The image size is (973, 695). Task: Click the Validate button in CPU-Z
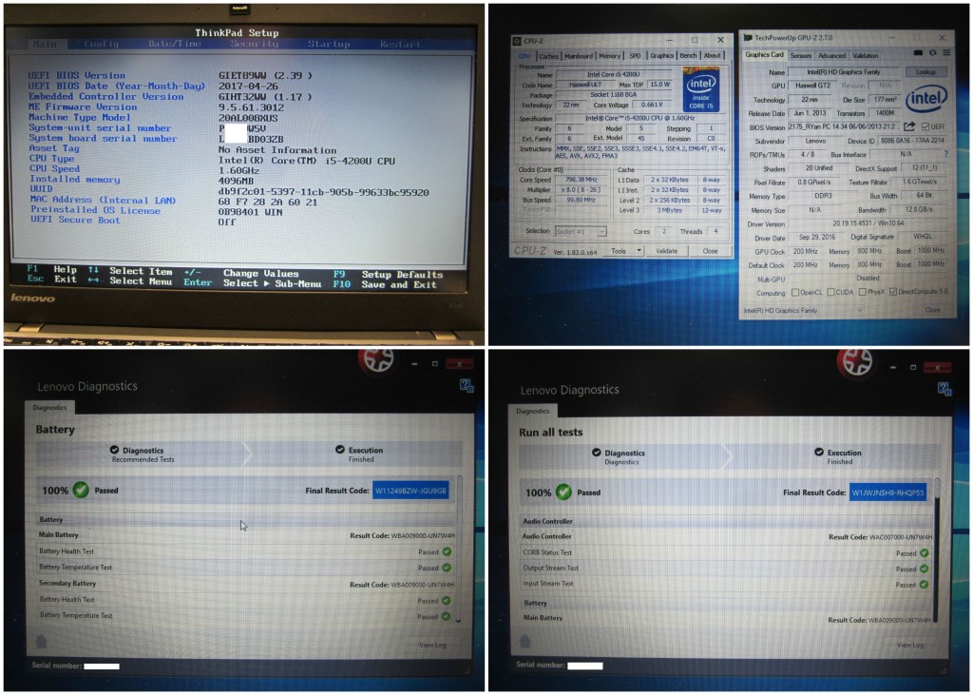(666, 251)
